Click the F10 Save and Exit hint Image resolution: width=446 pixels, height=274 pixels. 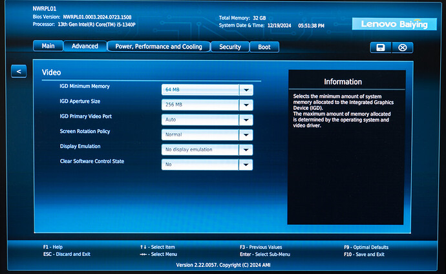[x=364, y=255]
